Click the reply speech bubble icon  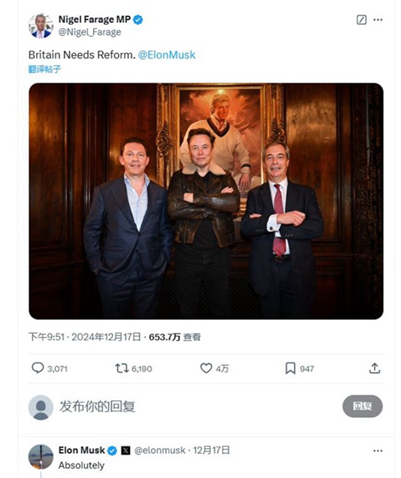click(38, 368)
